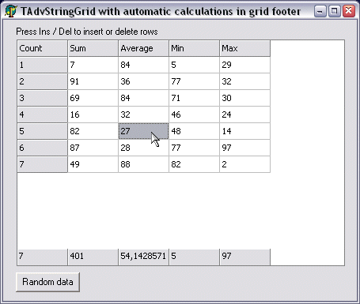The image size is (360, 304).
Task: Click the Min column header
Action: point(194,48)
